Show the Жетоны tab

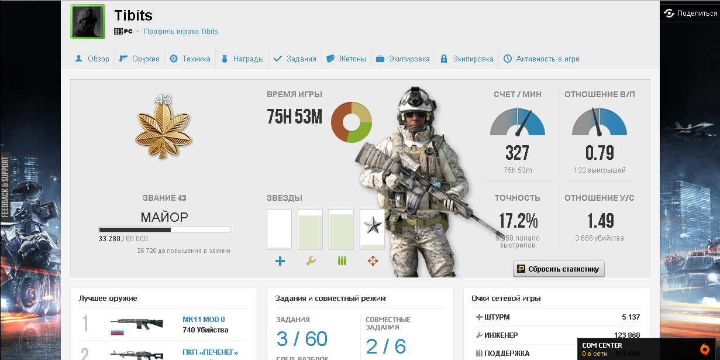[x=346, y=59]
